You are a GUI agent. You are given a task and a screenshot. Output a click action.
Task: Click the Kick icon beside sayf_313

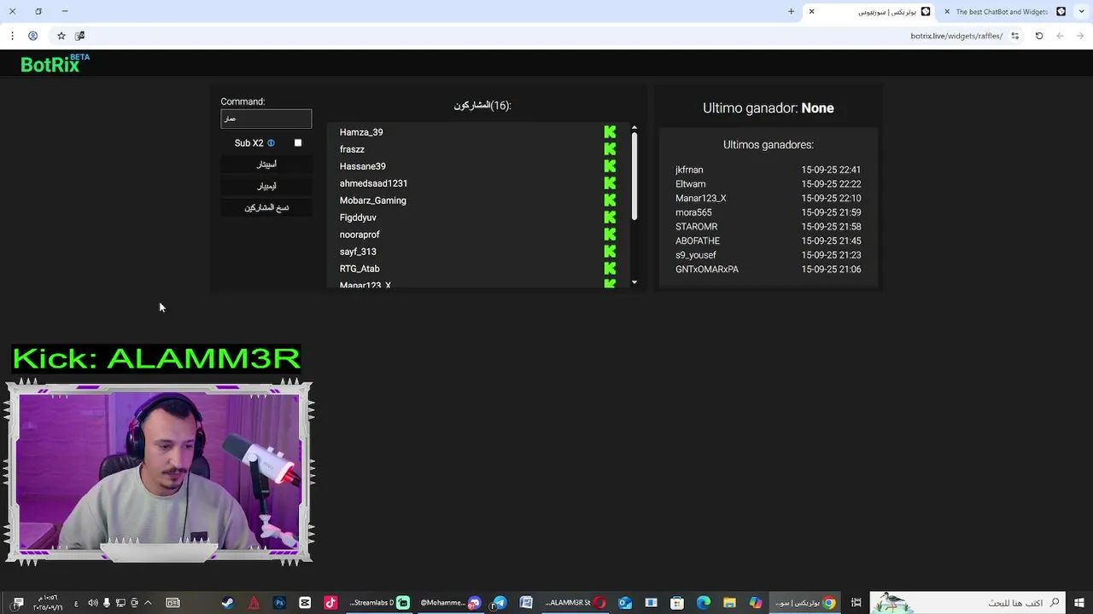click(x=610, y=252)
